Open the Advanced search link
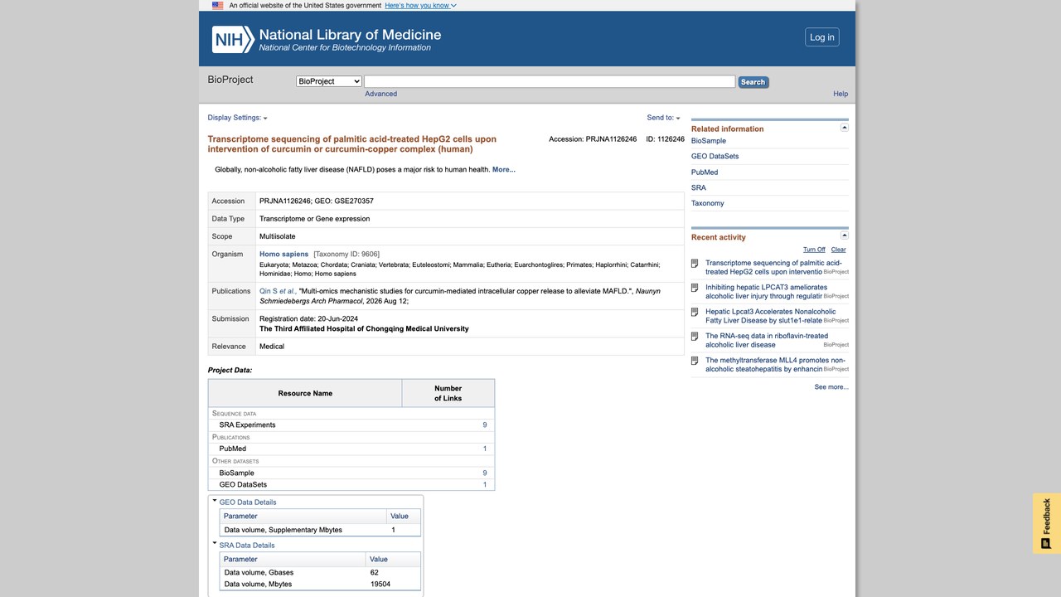1061x597 pixels. click(381, 94)
